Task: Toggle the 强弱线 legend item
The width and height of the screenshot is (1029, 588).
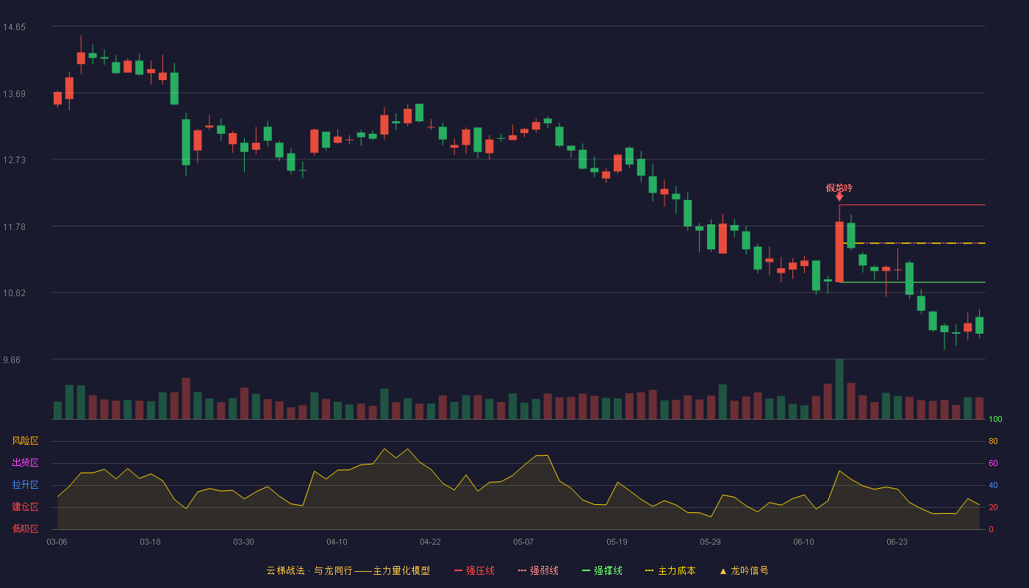Action: [x=538, y=570]
